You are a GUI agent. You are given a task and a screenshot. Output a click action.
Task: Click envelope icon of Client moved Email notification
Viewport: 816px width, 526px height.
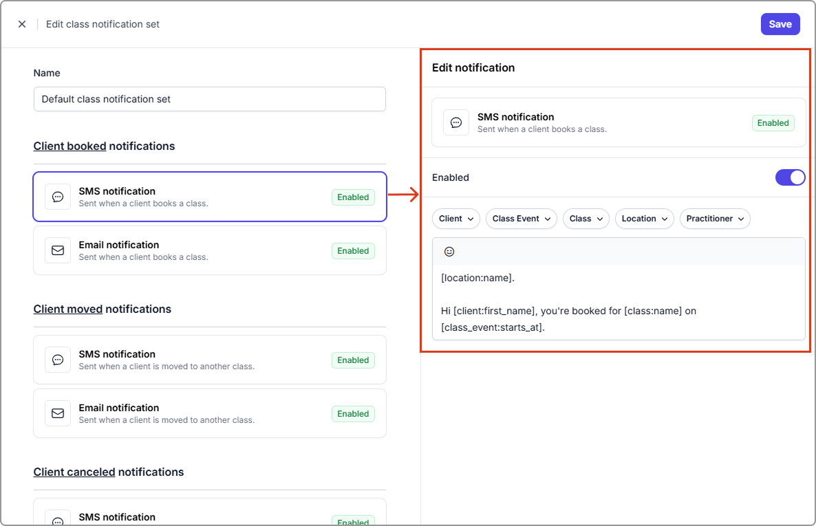pyautogui.click(x=58, y=413)
